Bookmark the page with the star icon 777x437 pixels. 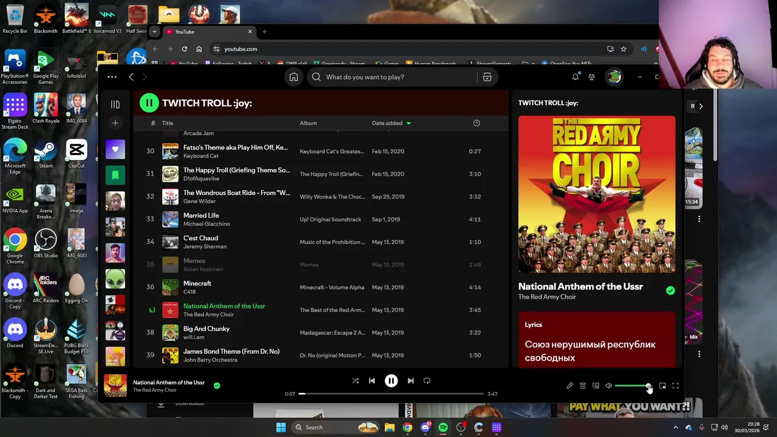(623, 49)
